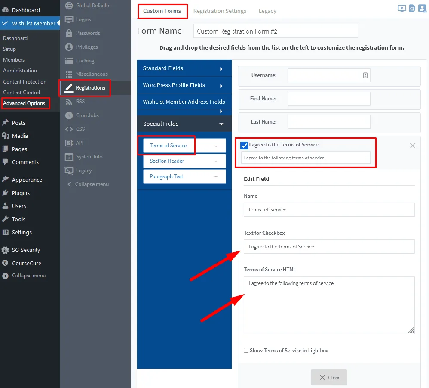Open the video tutorial icon at top right
The width and height of the screenshot is (429, 388).
(401, 9)
